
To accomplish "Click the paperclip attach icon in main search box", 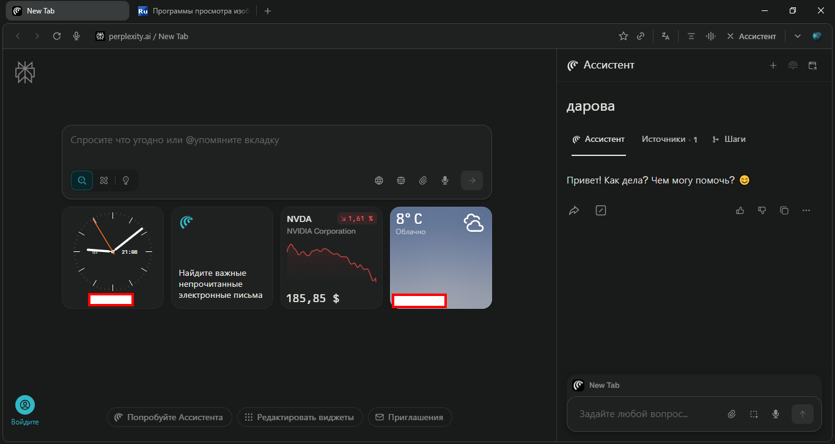I will [x=423, y=180].
